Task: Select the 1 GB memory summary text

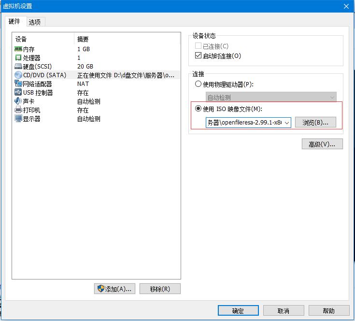Action: (84, 49)
